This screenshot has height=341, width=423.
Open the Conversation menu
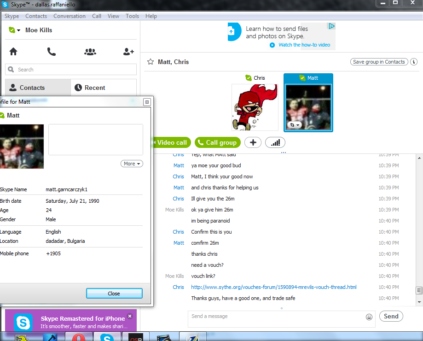click(70, 16)
